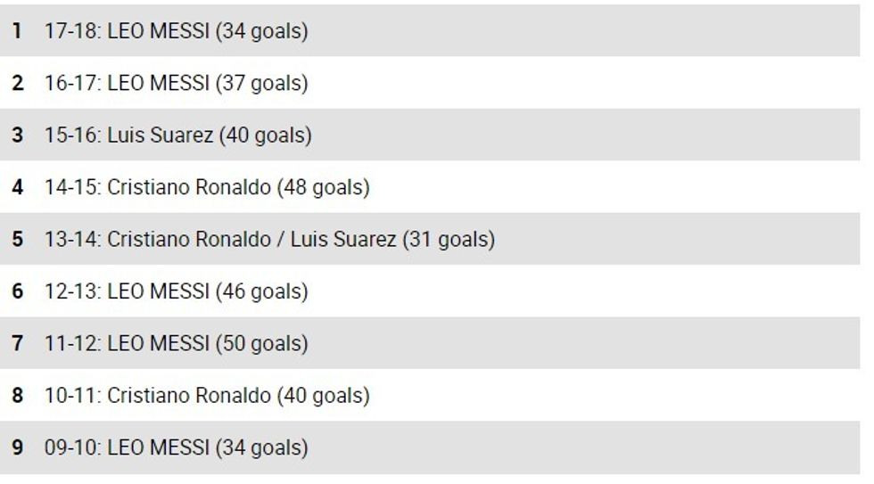Select the 12-13 LEO MESSI entry

click(176, 291)
